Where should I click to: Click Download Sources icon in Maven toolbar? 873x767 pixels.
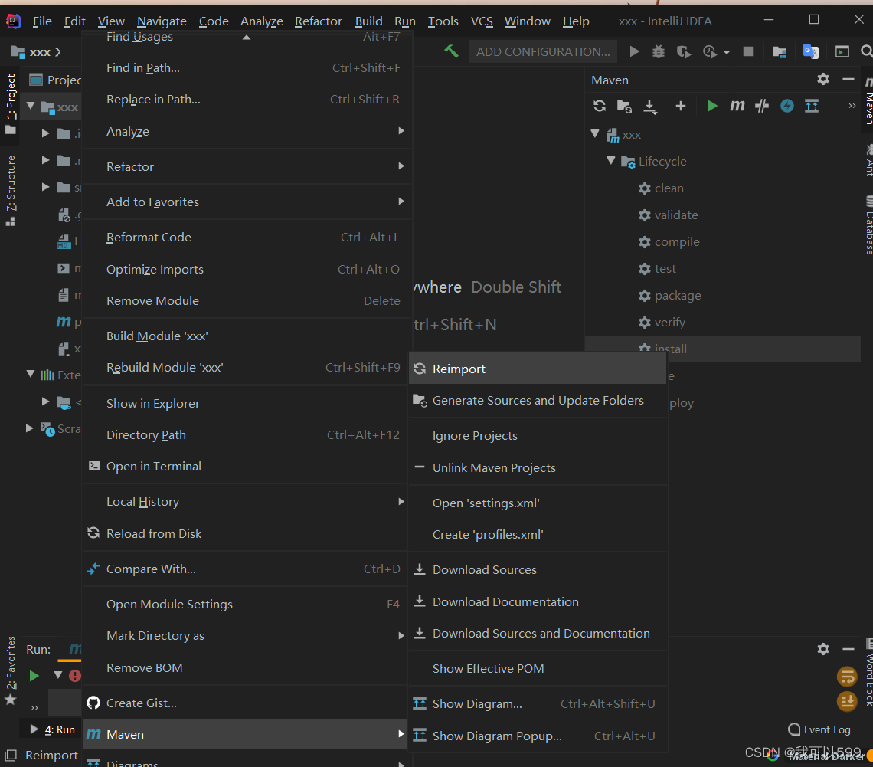[649, 106]
